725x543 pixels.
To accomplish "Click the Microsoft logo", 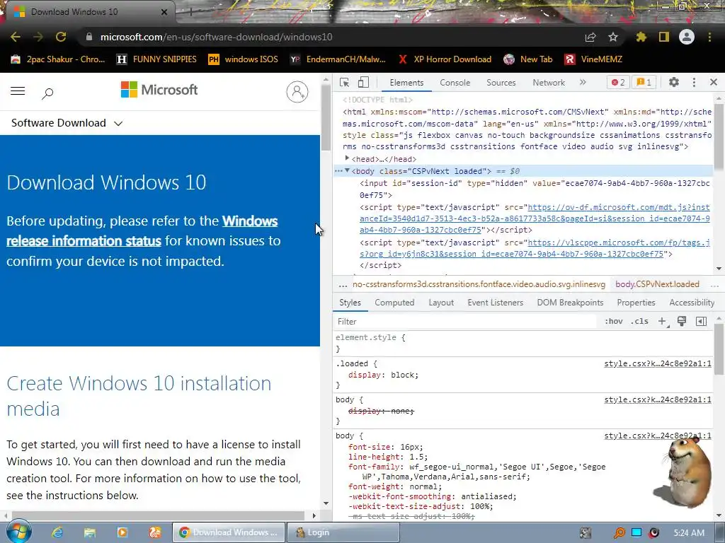I will point(159,90).
